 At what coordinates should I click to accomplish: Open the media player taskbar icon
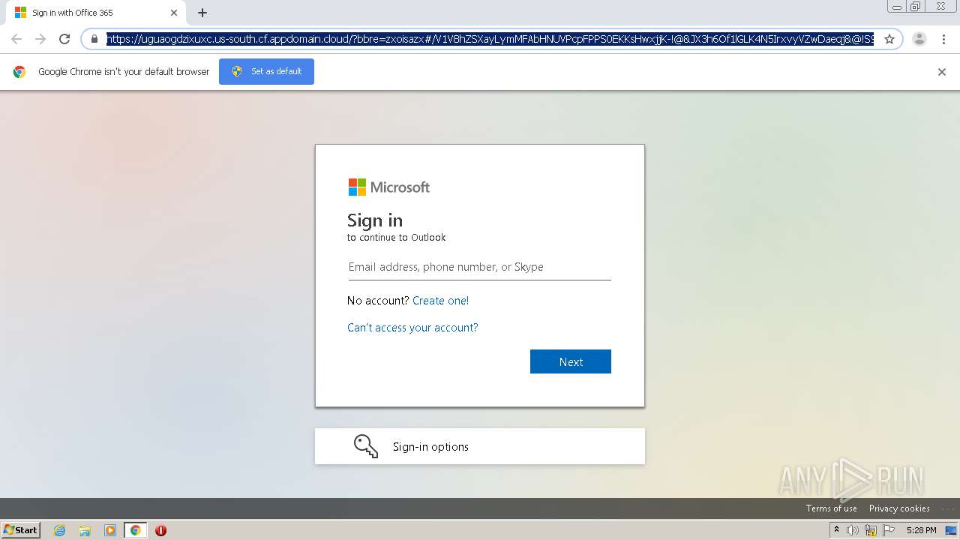110,530
